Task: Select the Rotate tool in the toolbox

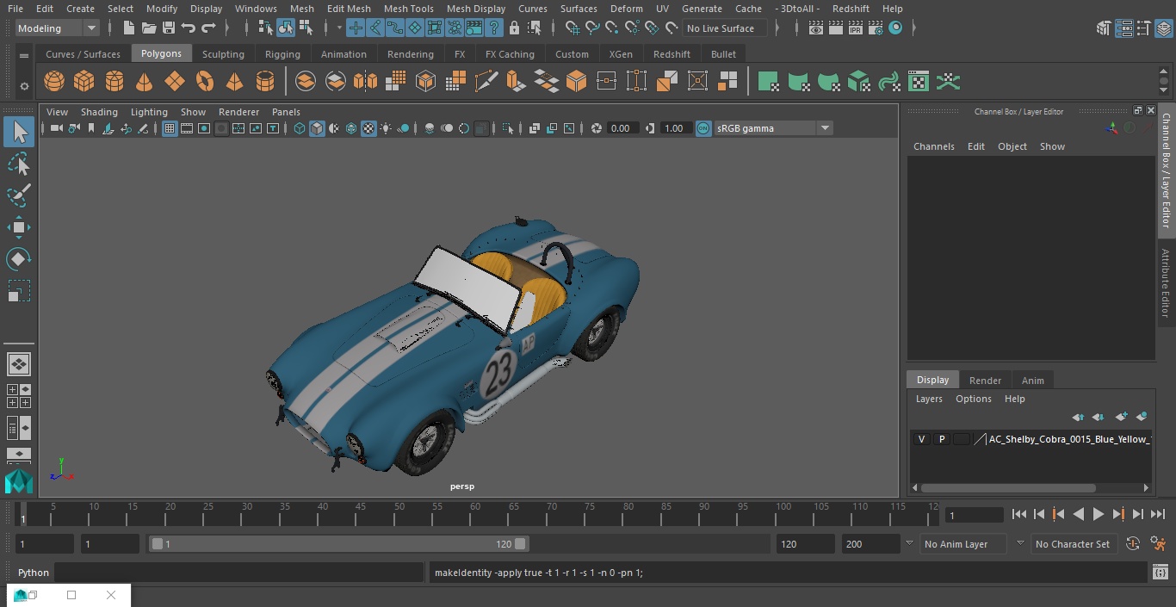Action: [x=19, y=259]
